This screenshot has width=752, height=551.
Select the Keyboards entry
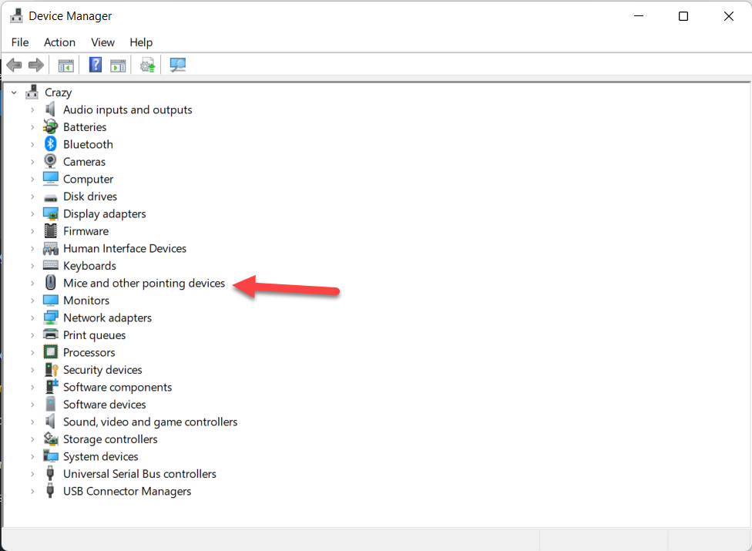[x=89, y=266]
